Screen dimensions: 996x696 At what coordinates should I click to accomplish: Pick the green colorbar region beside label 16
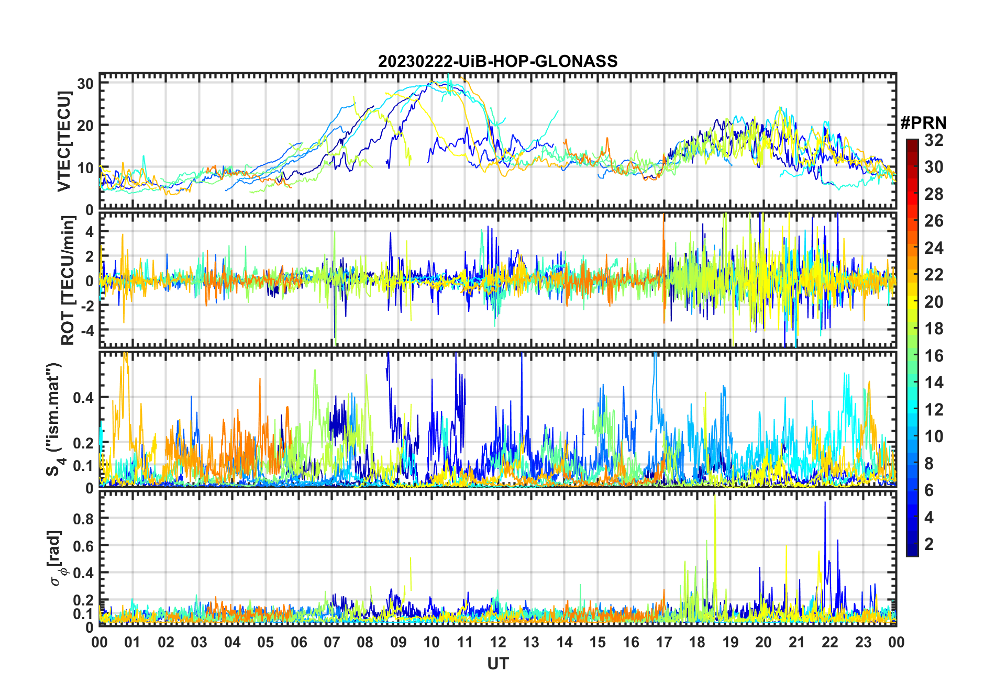coord(912,356)
